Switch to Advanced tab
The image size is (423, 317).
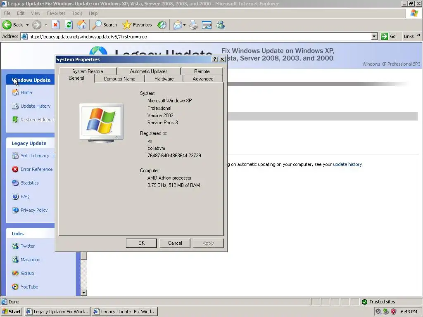(x=203, y=79)
